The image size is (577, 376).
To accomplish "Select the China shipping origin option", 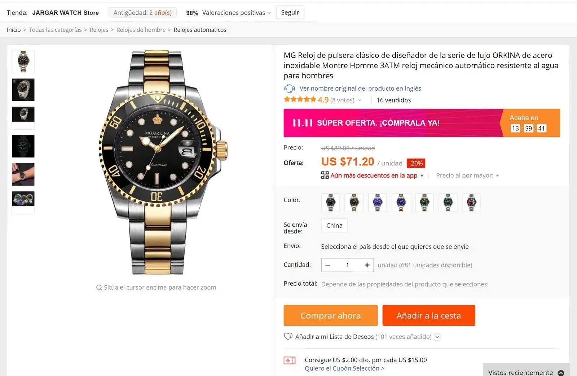I will coord(334,225).
